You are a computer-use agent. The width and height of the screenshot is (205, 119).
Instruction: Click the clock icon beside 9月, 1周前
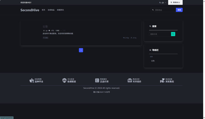click(49, 30)
